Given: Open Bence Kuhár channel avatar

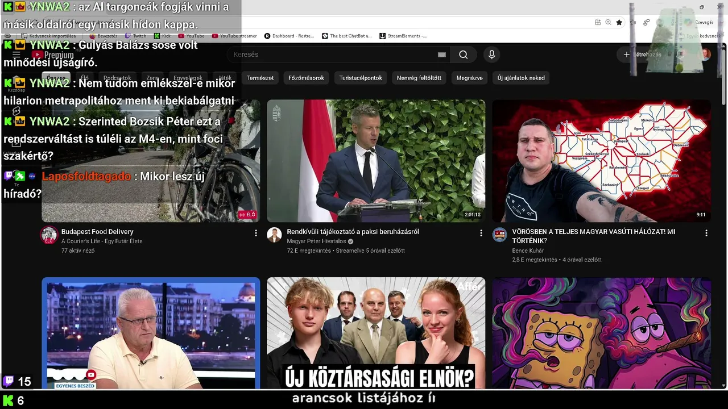Looking at the screenshot, I should tap(500, 235).
